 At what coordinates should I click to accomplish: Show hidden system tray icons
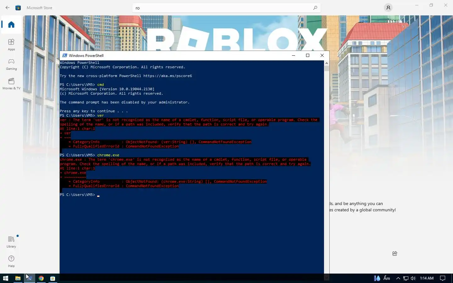tap(398, 278)
